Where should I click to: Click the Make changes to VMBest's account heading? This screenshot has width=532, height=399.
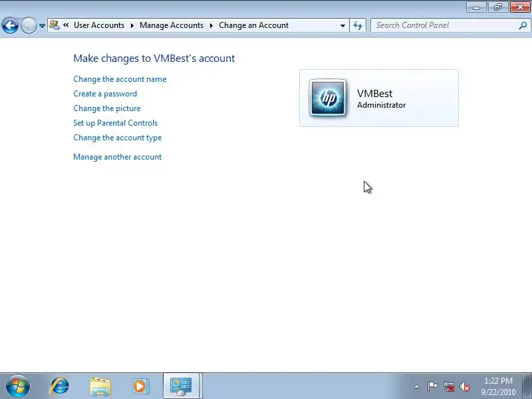pyautogui.click(x=154, y=59)
